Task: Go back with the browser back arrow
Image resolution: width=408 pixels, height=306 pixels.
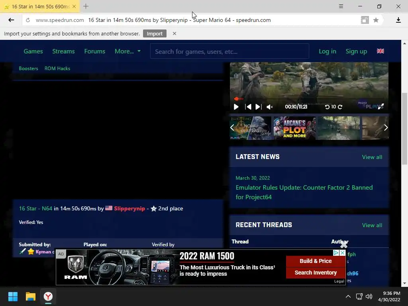Action: pyautogui.click(x=11, y=20)
